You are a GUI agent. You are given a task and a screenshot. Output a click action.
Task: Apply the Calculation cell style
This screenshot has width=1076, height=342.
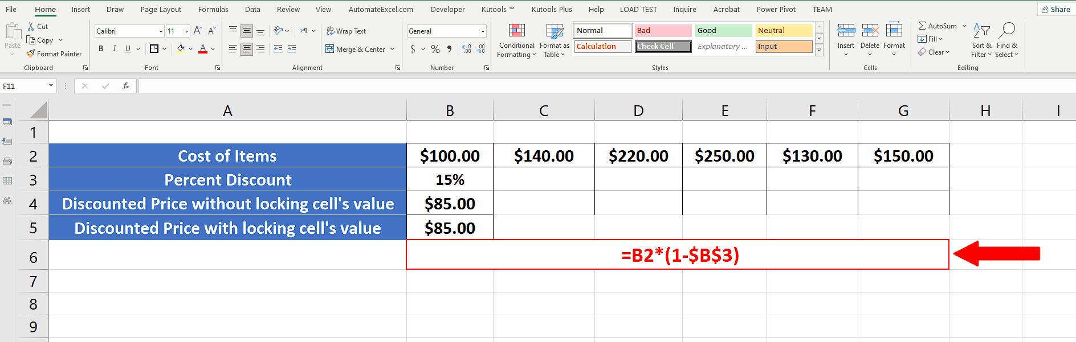point(603,47)
